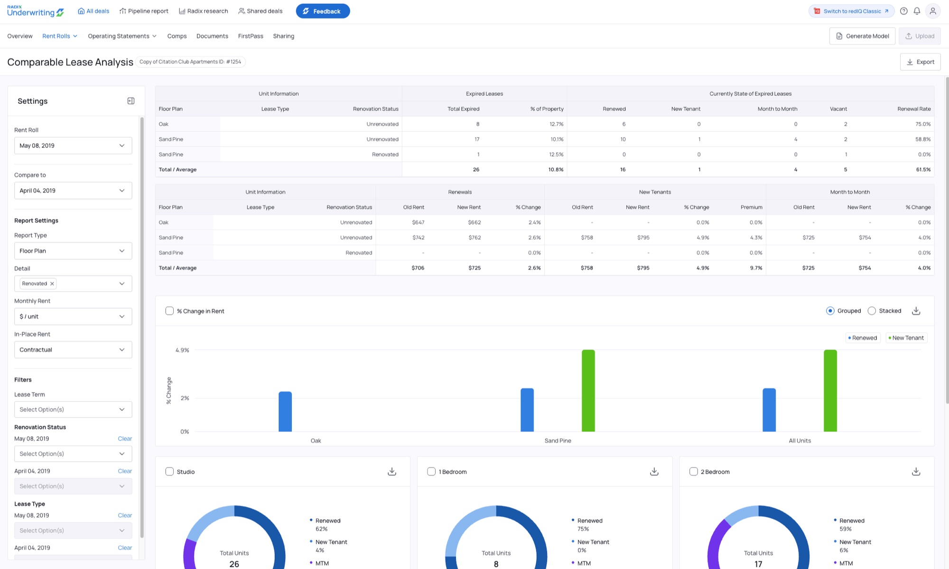Click the Feedback button
Image resolution: width=949 pixels, height=569 pixels.
tap(323, 11)
